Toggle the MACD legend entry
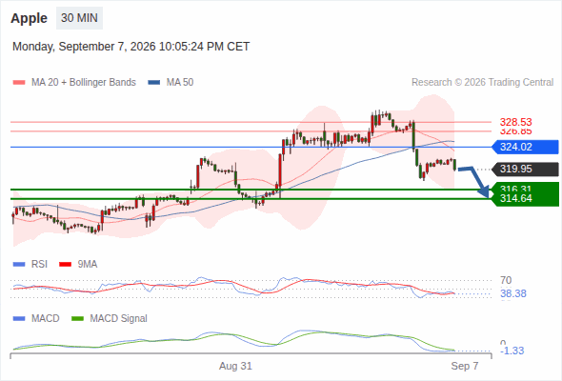The height and width of the screenshot is (381, 562). click(x=36, y=318)
